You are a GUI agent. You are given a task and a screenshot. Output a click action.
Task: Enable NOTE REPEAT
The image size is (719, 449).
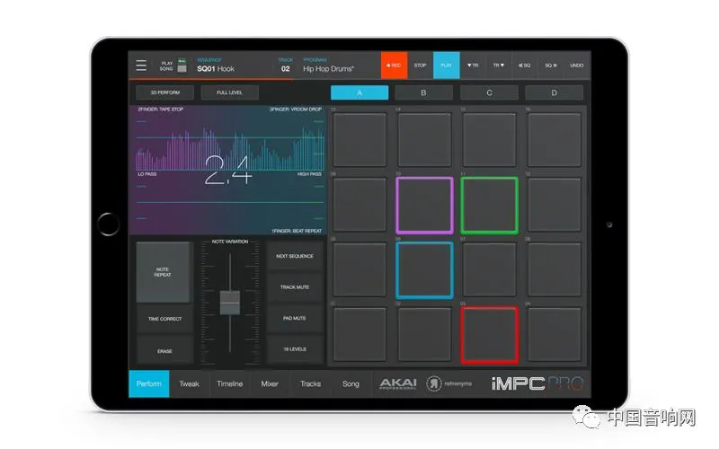163,272
